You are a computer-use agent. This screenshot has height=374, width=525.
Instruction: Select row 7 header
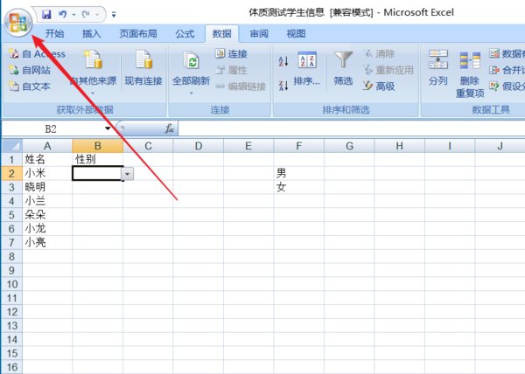tap(11, 243)
